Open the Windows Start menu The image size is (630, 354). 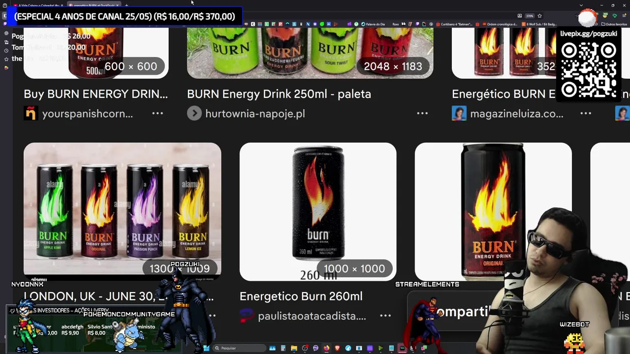tap(206, 348)
